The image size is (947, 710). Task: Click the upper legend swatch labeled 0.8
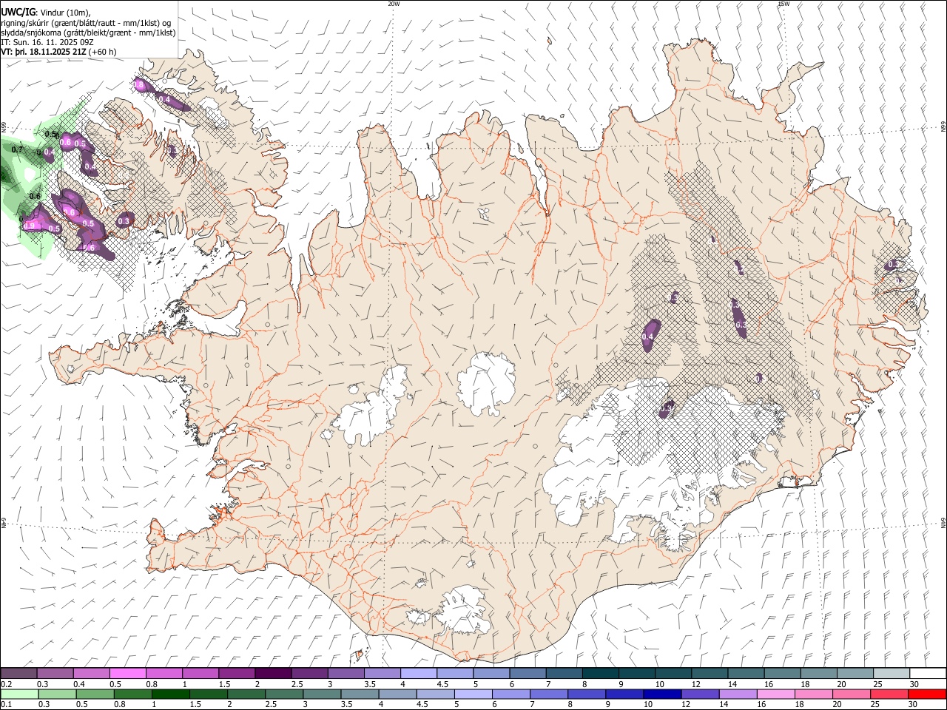[164, 673]
